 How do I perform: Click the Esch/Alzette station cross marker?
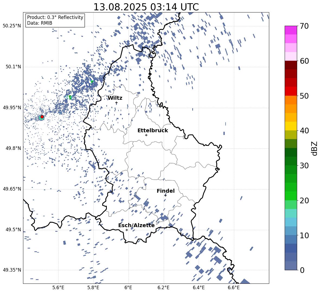click(x=127, y=230)
